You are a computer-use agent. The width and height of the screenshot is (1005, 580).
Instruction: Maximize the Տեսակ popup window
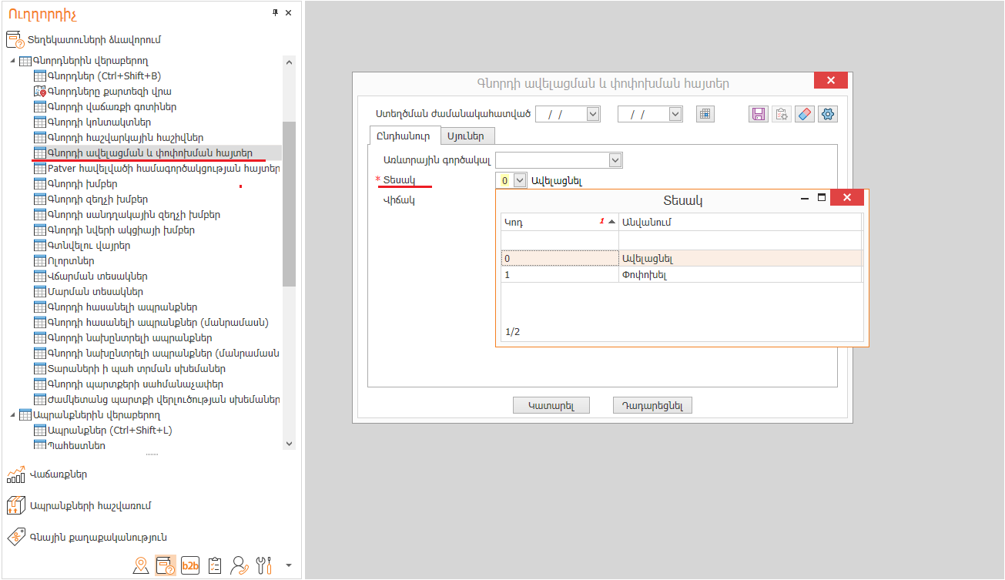(822, 198)
